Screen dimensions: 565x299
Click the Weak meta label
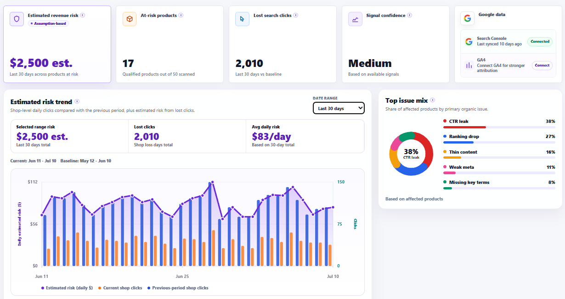pos(462,167)
